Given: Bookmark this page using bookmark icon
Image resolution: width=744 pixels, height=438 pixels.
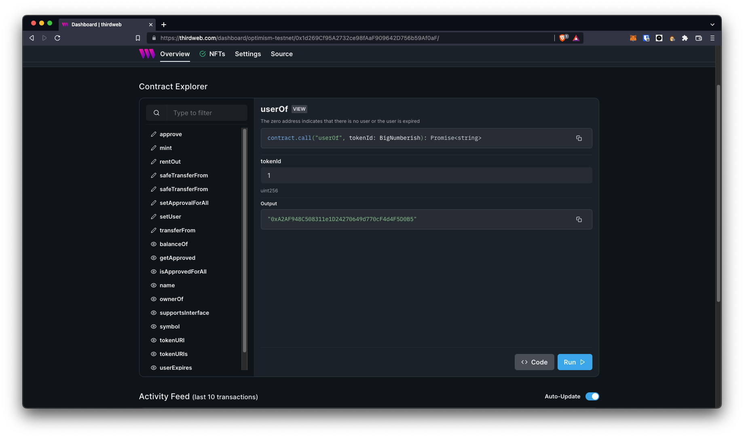Looking at the screenshot, I should 138,38.
